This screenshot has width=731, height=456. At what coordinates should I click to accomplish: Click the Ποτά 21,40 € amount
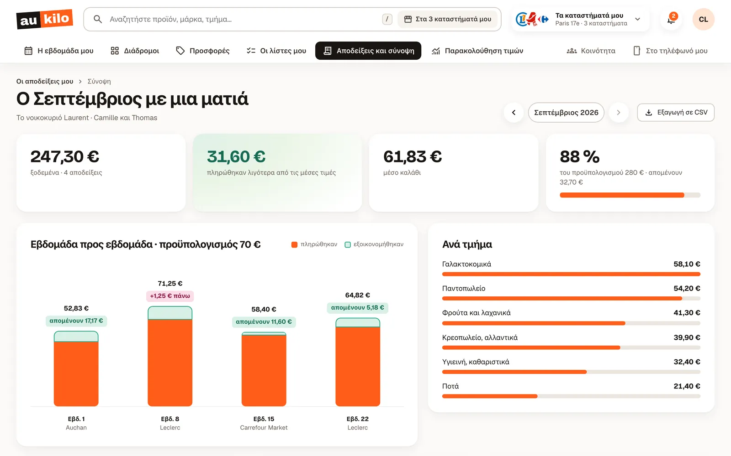point(687,386)
